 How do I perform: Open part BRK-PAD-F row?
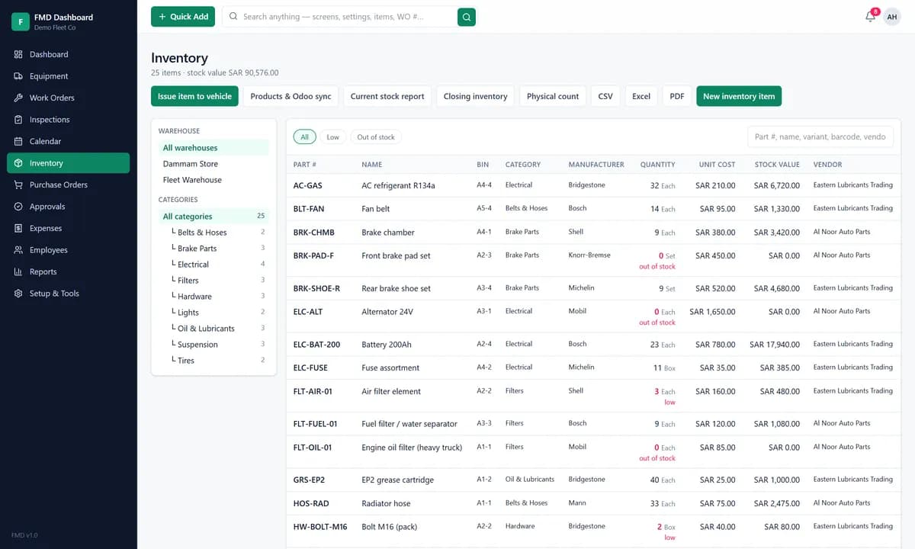pos(593,261)
